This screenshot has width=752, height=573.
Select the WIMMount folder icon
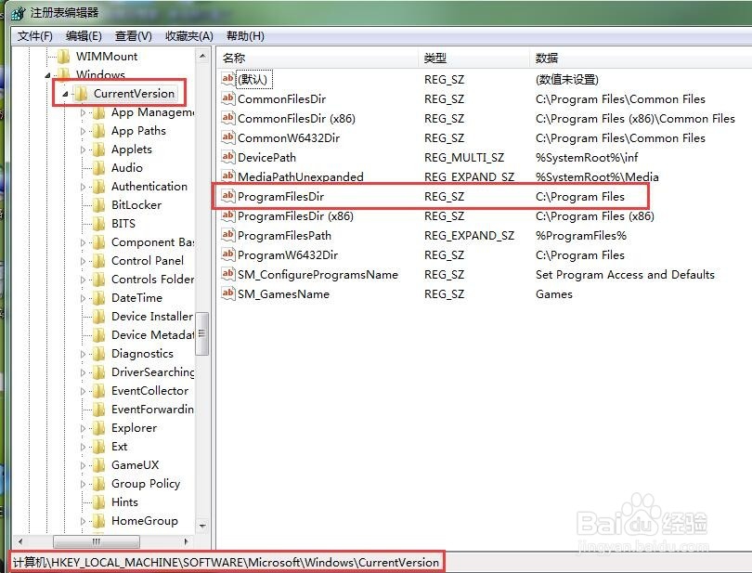[x=64, y=57]
